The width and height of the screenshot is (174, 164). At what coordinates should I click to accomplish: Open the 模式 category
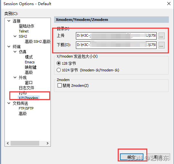point(29,57)
